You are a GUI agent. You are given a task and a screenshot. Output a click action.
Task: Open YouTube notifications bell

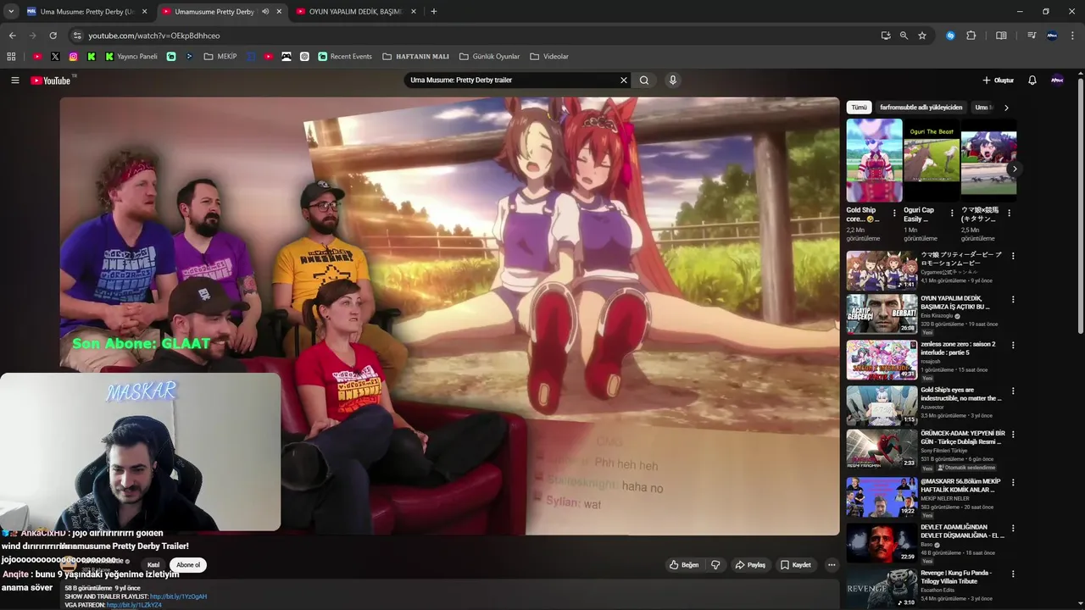pos(1032,80)
